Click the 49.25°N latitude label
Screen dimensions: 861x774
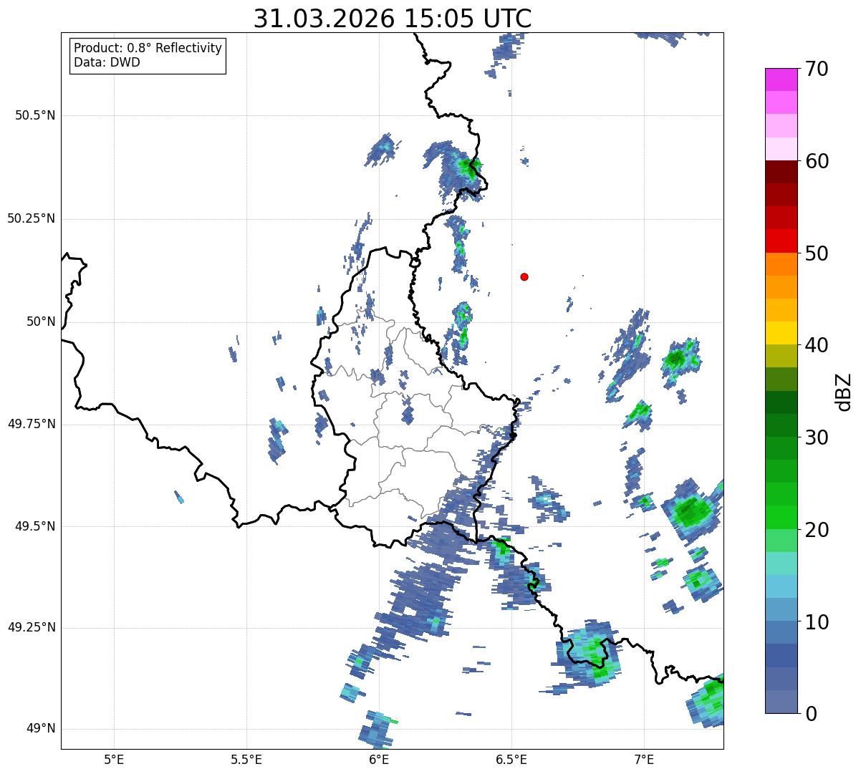point(32,628)
